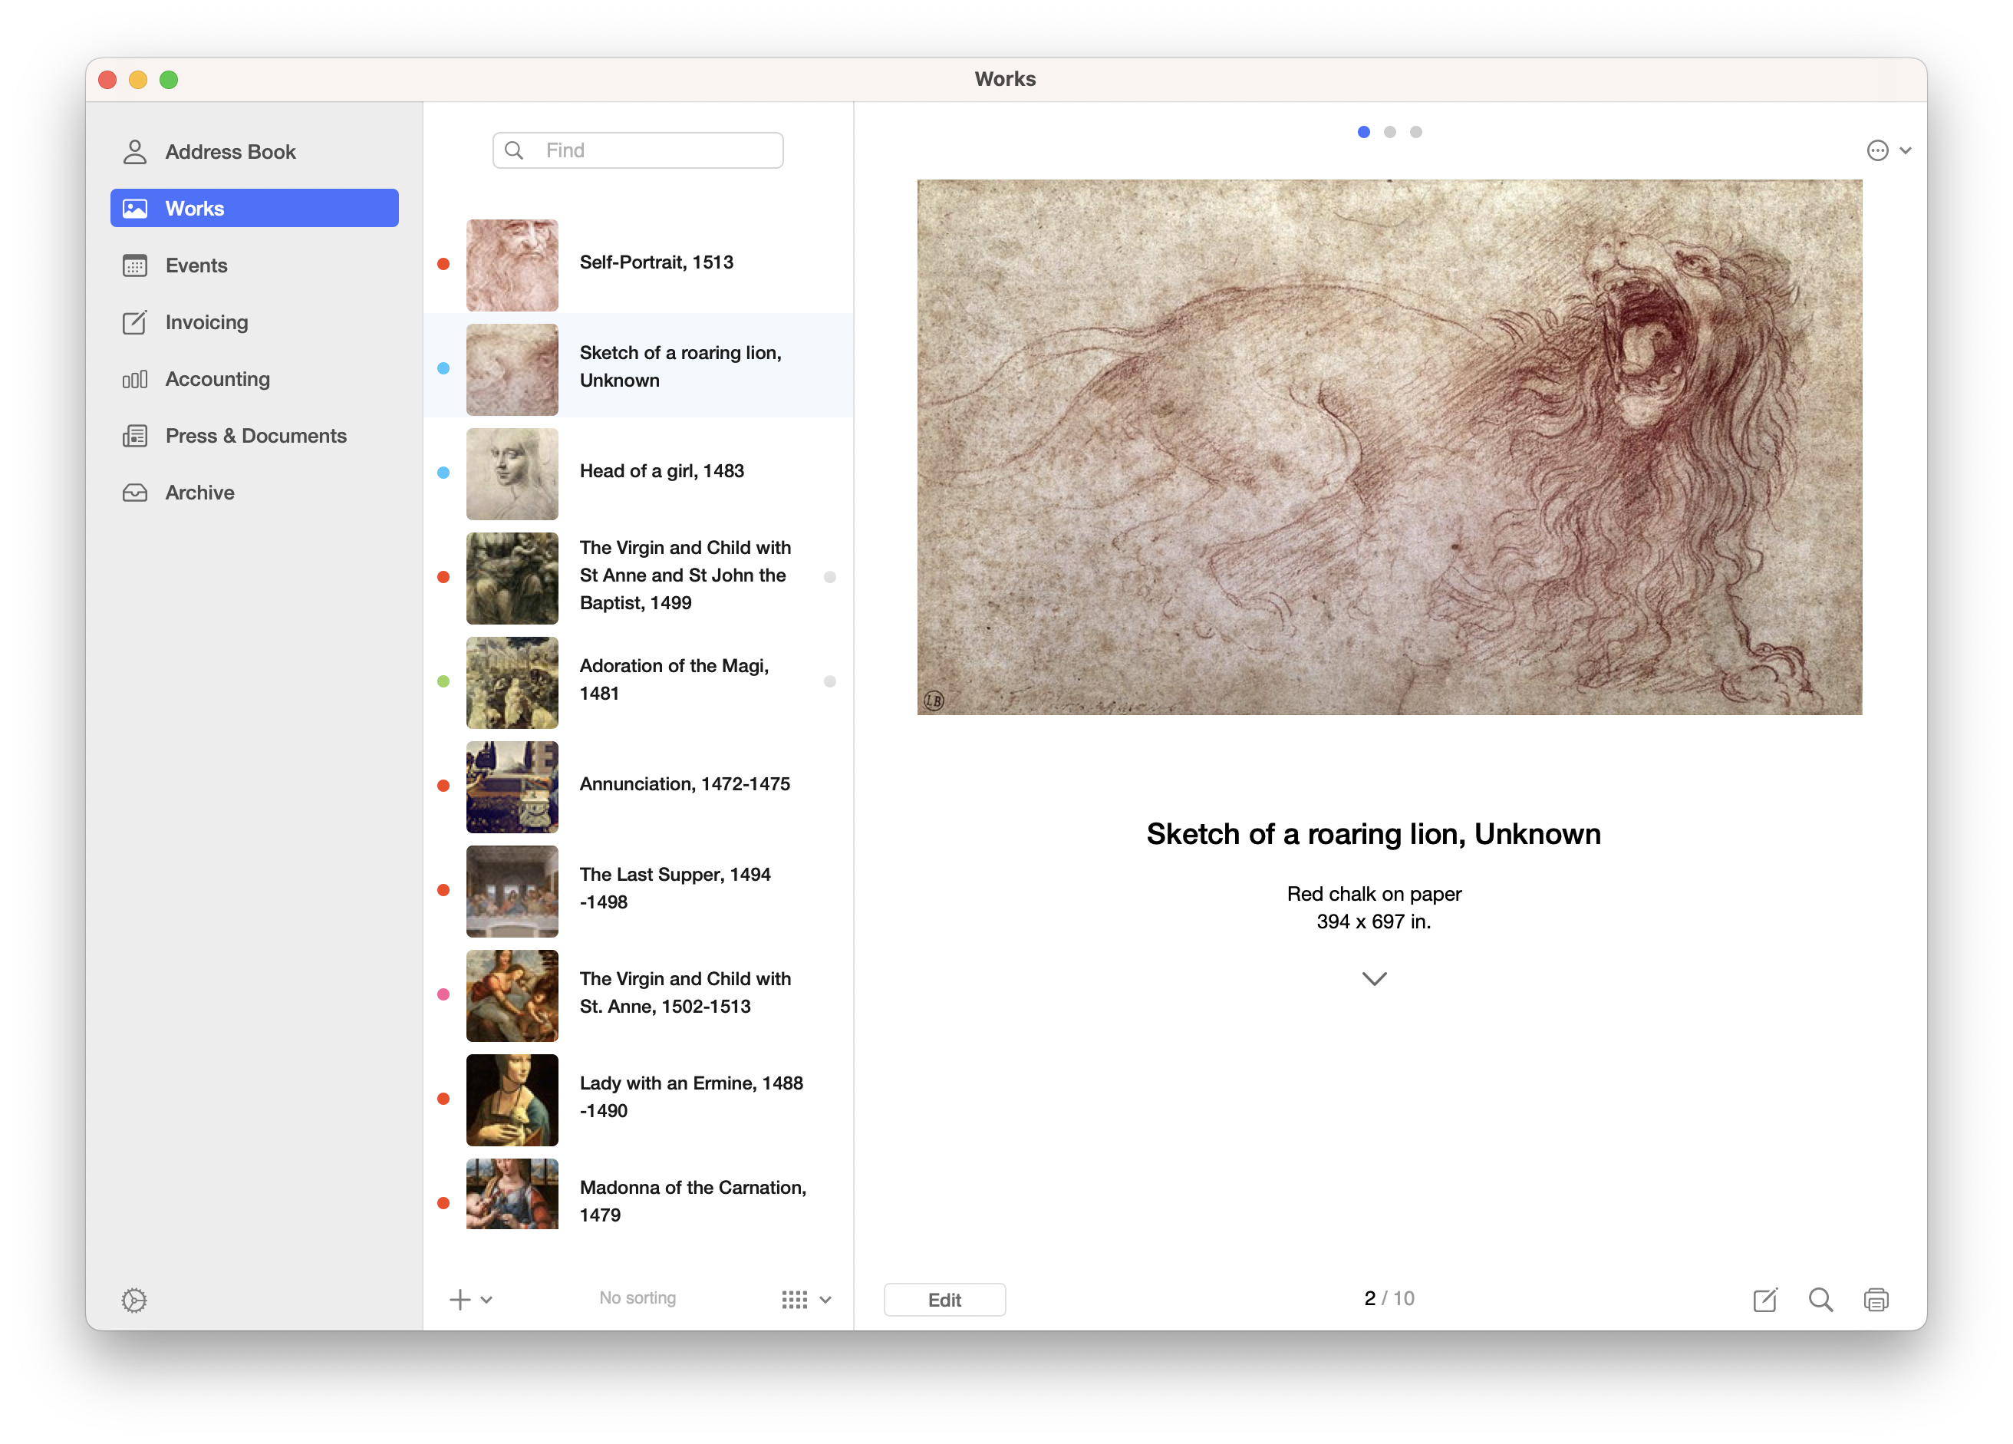Expand the artwork details chevron

1374,979
